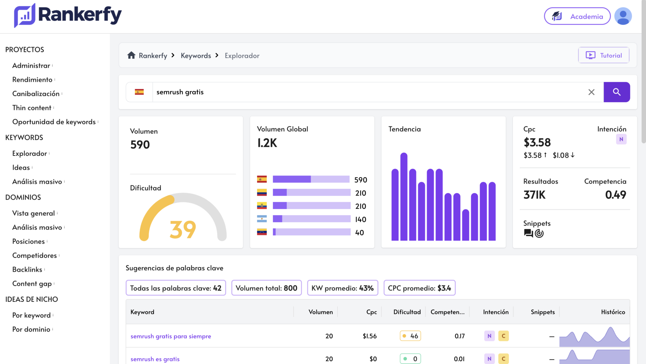Open Explorador in the Keywords sidebar
The image size is (646, 364).
pyautogui.click(x=30, y=154)
